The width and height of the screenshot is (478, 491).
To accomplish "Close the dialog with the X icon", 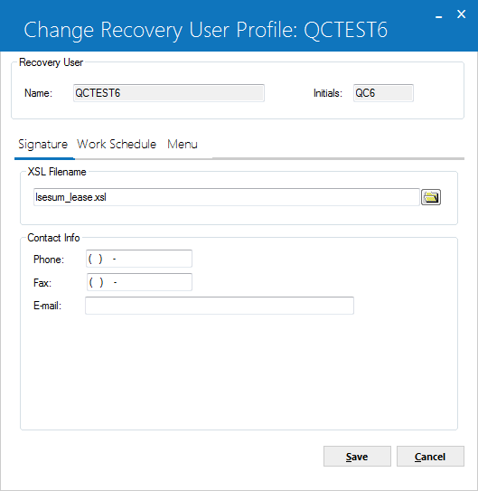I will click(x=461, y=14).
